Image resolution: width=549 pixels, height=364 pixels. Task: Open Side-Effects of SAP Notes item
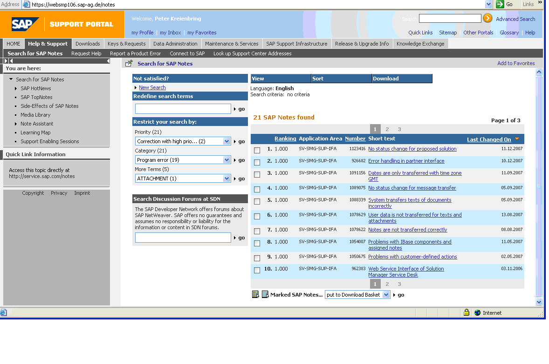tap(49, 106)
